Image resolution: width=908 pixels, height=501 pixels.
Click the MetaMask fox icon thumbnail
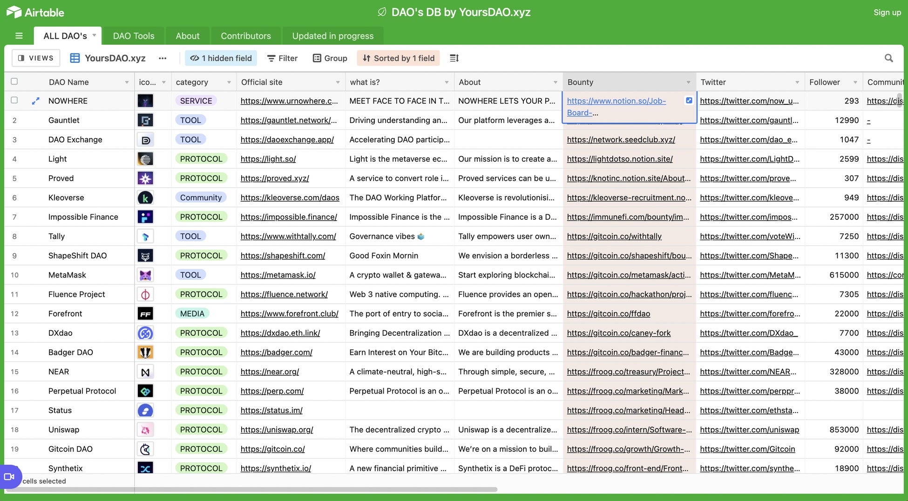[145, 275]
